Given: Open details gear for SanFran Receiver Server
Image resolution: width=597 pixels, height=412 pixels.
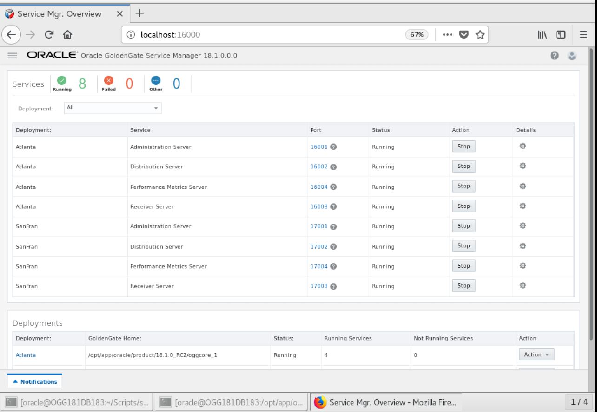Looking at the screenshot, I should click(x=523, y=286).
